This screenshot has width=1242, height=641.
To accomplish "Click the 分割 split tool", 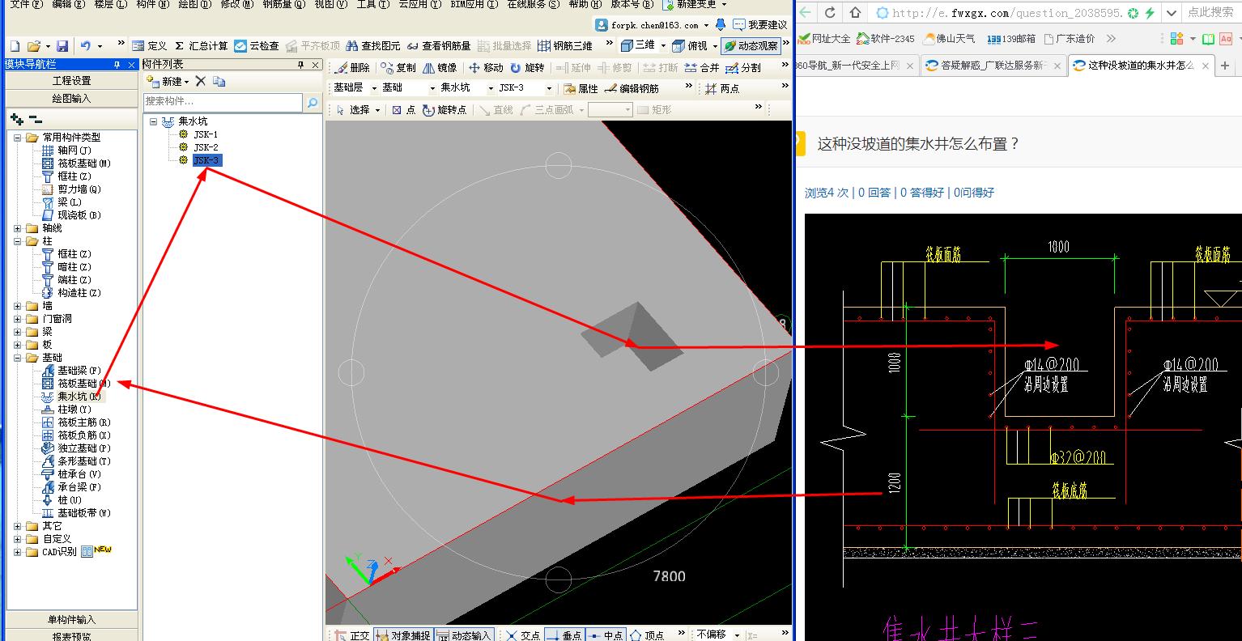I will [x=744, y=68].
